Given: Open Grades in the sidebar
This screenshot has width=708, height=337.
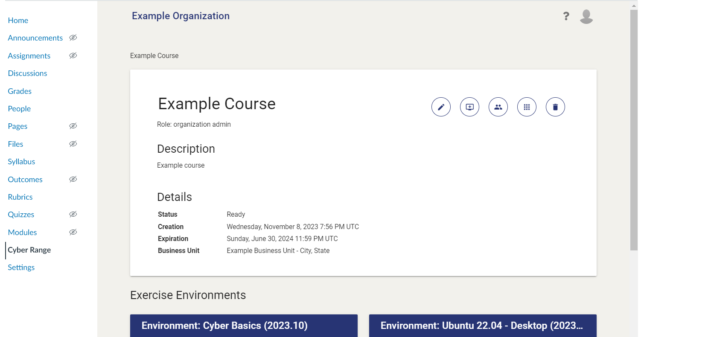Looking at the screenshot, I should tap(20, 91).
